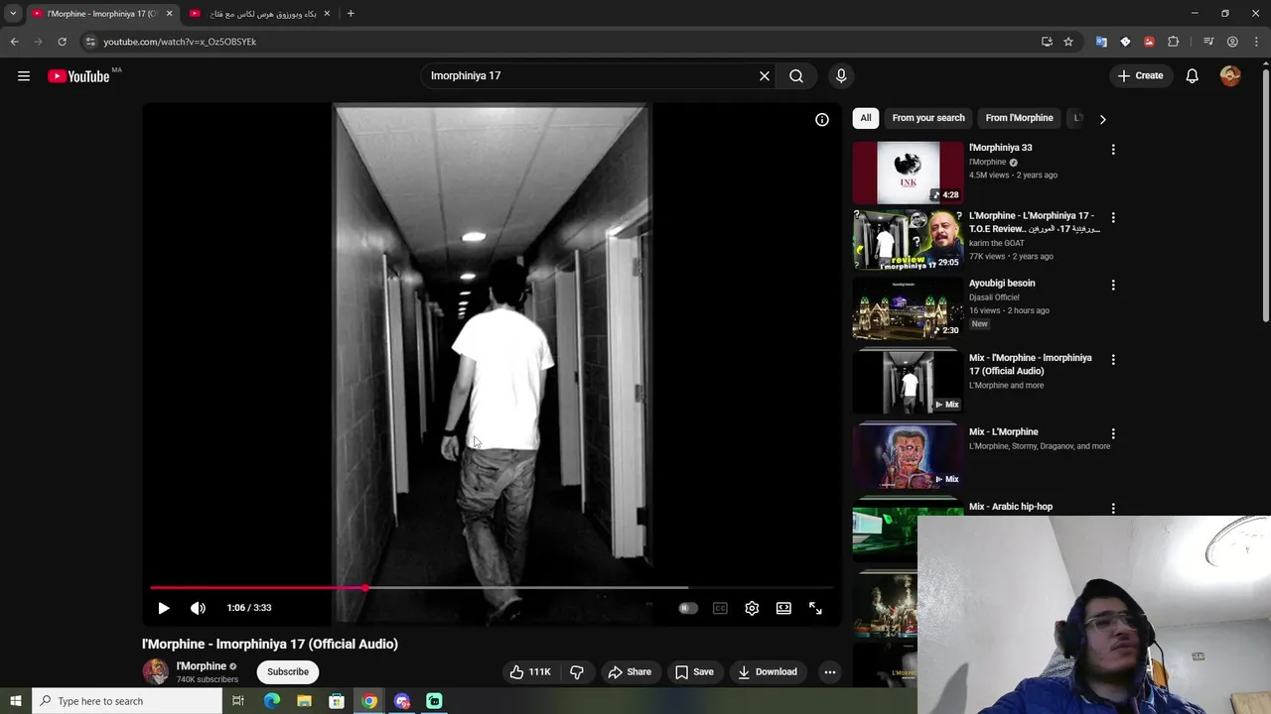1271x714 pixels.
Task: Go to YouTube home via logo
Action: click(78, 76)
